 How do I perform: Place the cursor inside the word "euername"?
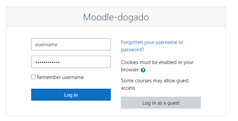46,45
